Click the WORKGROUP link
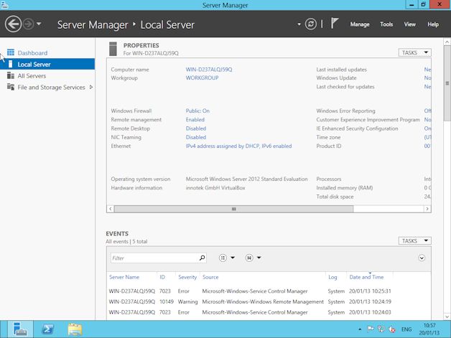The image size is (451, 338). [x=202, y=78]
